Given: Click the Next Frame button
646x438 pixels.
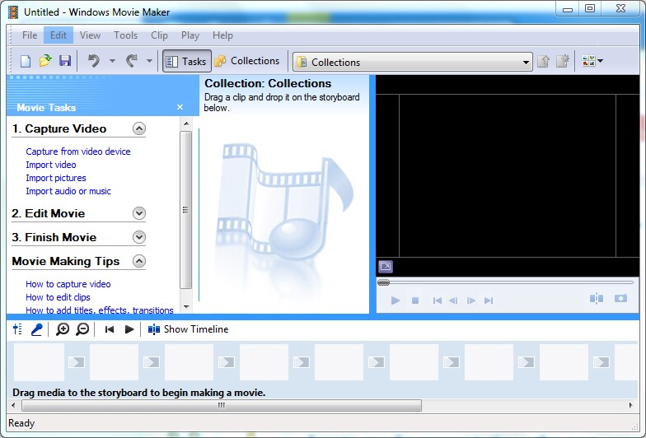Looking at the screenshot, I should tap(471, 301).
